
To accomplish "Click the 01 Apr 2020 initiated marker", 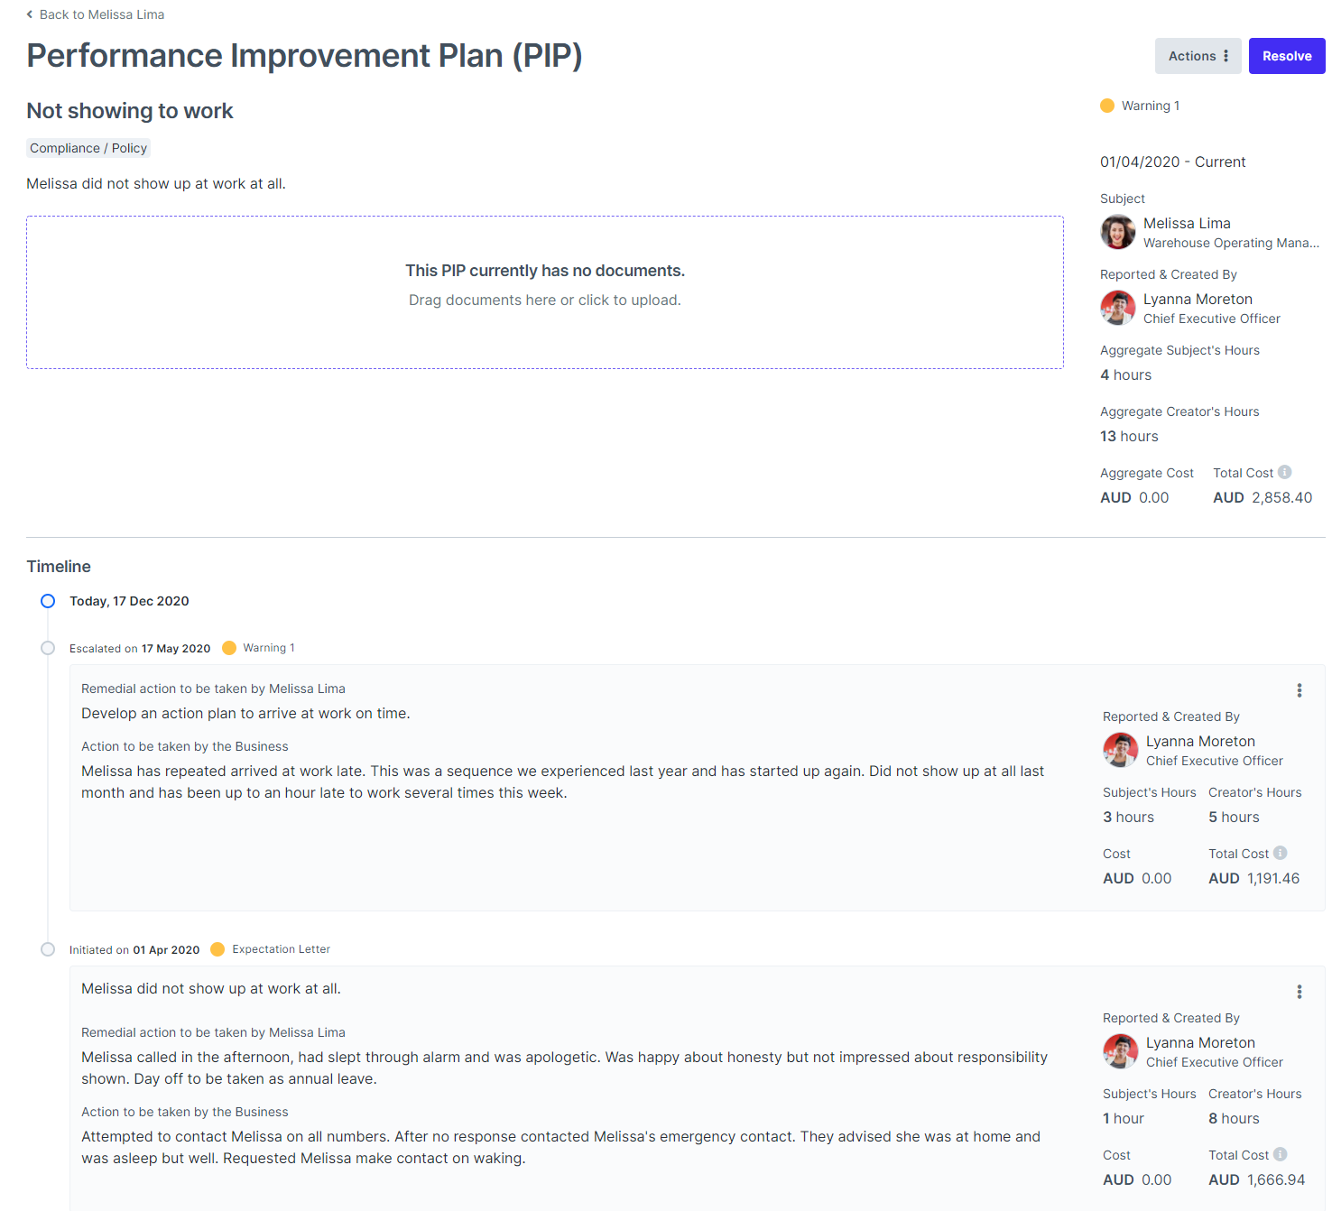I will click(48, 949).
